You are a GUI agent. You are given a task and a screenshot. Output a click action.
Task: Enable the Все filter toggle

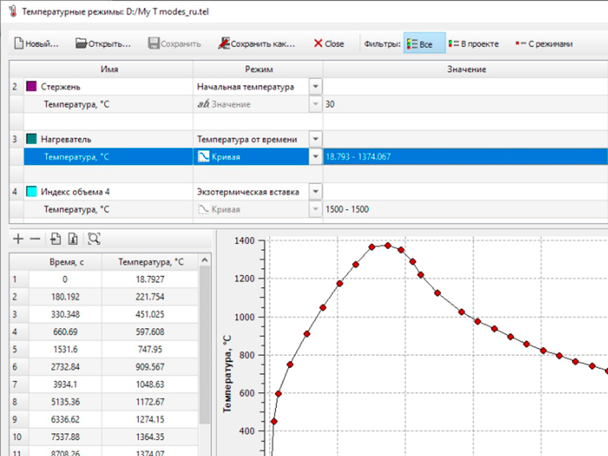(x=420, y=44)
